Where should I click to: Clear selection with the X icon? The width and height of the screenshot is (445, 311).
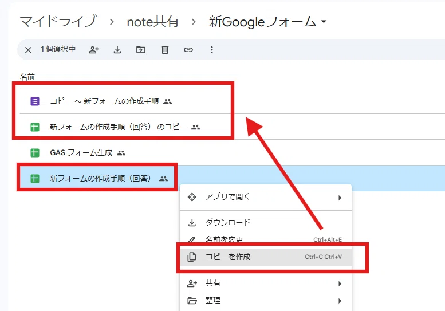pyautogui.click(x=28, y=50)
